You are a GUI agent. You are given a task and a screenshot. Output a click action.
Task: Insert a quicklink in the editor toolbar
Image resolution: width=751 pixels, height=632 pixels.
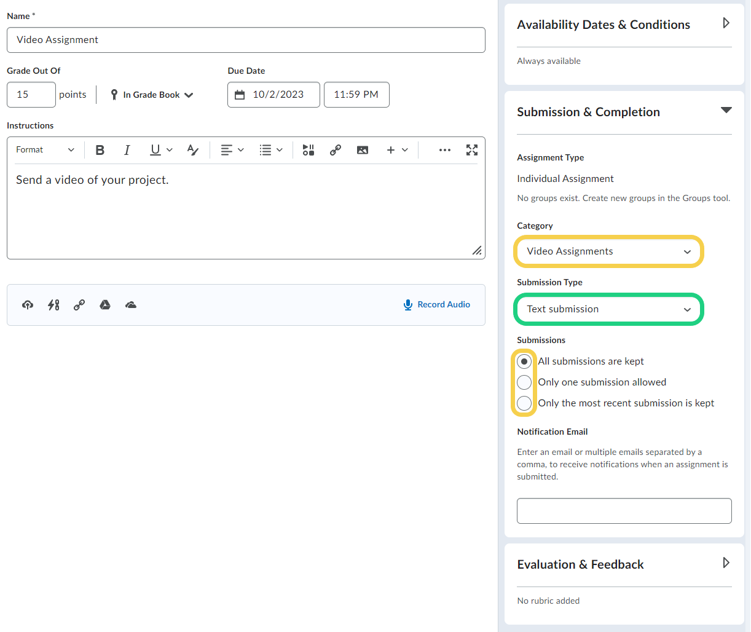[336, 150]
